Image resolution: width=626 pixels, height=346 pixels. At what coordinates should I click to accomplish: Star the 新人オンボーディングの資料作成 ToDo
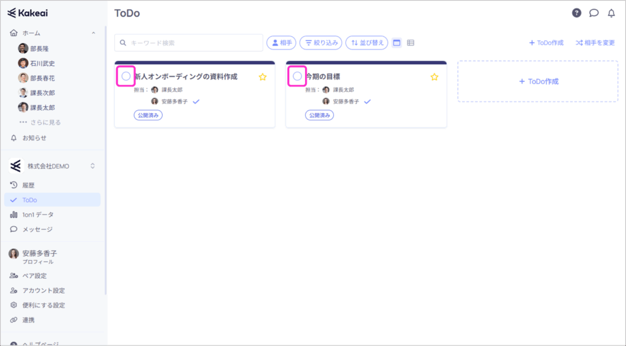click(x=263, y=77)
